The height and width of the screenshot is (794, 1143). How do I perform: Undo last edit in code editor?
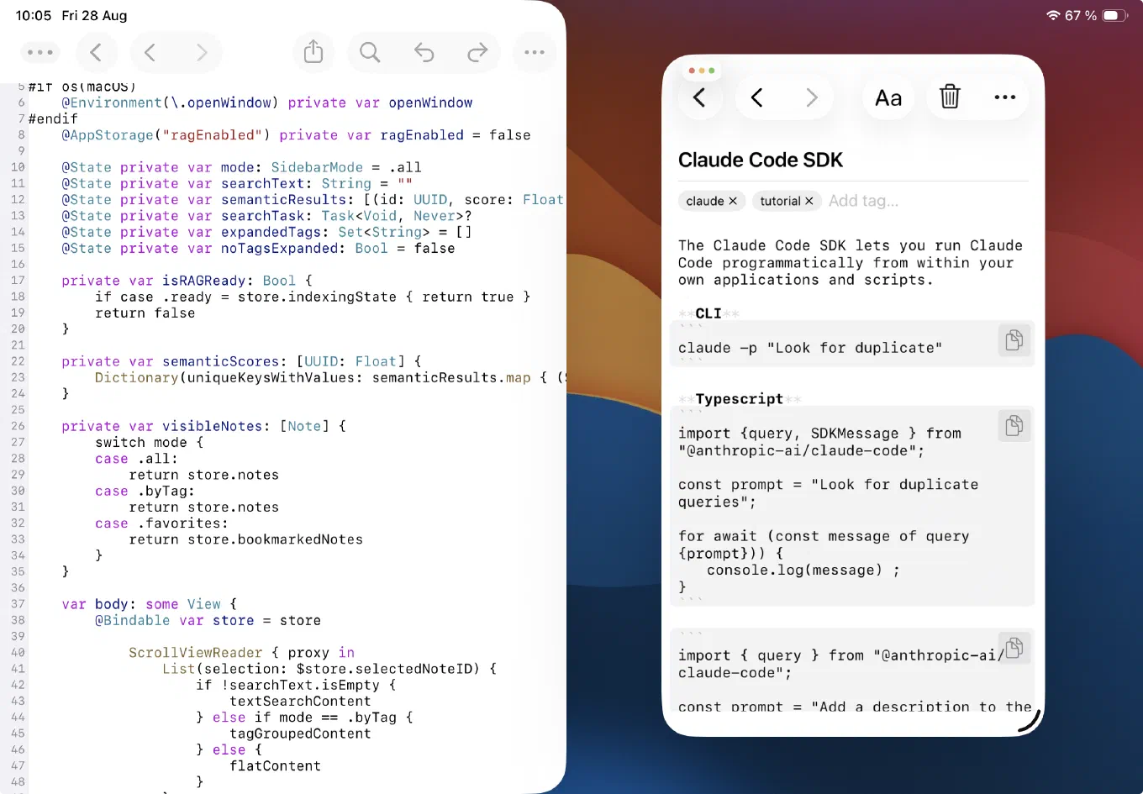coord(424,52)
